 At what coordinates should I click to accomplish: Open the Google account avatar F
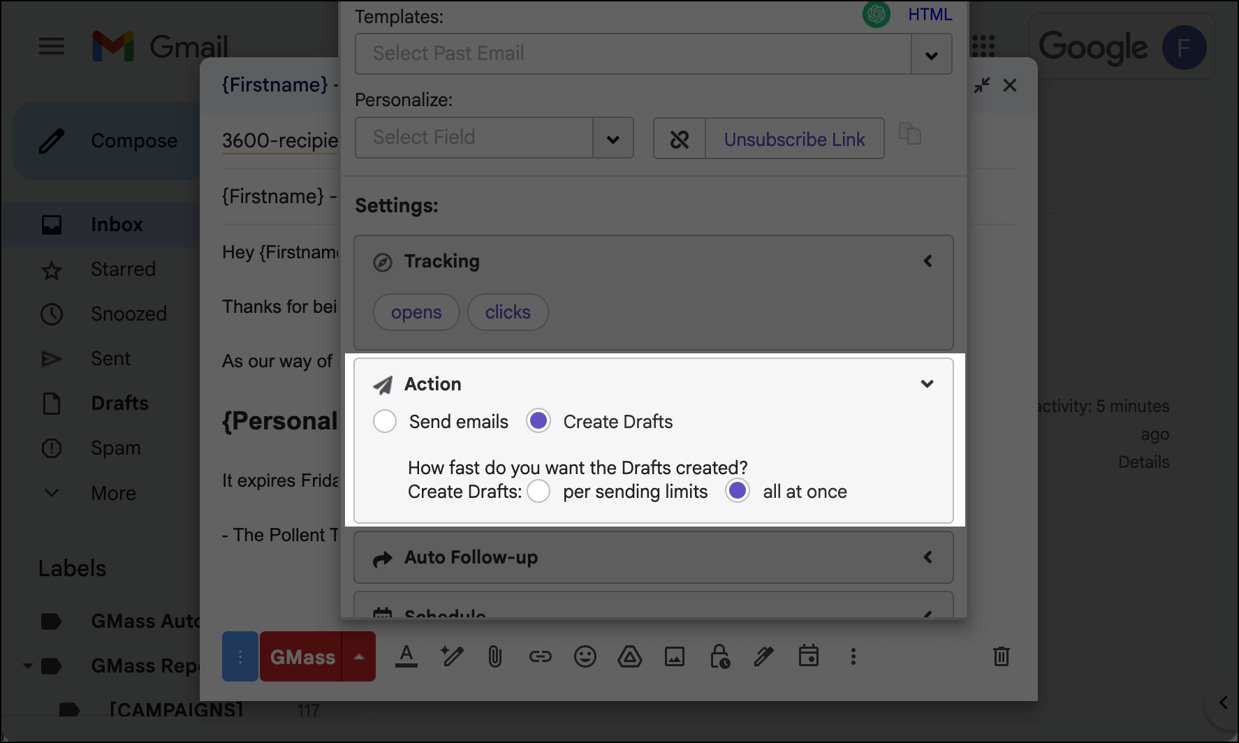1184,47
